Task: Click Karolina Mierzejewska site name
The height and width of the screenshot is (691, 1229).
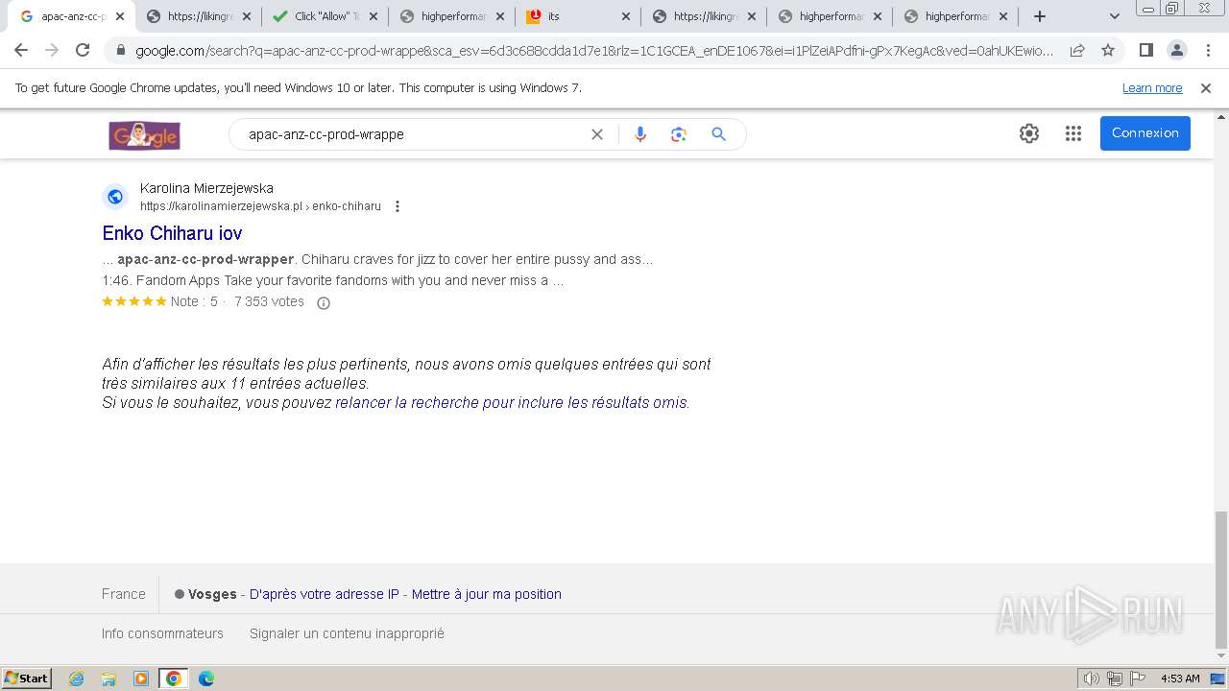Action: [x=206, y=188]
